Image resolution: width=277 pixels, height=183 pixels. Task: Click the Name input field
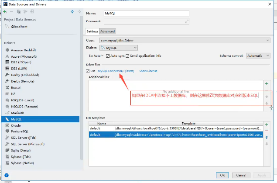click(147, 14)
